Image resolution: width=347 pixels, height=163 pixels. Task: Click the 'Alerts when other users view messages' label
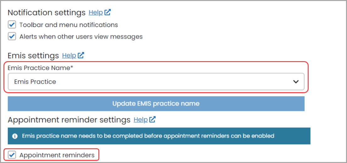(81, 37)
